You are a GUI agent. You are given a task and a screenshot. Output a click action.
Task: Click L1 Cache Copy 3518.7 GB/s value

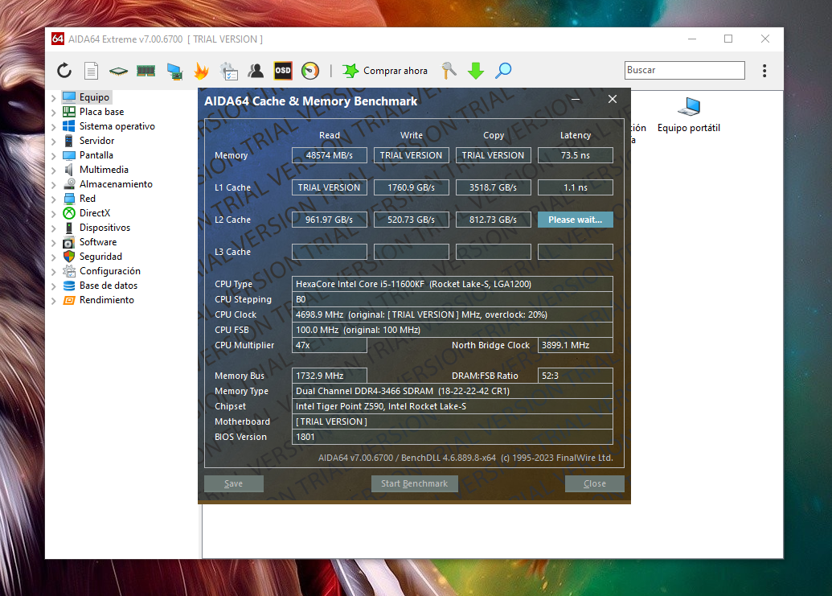click(x=494, y=187)
